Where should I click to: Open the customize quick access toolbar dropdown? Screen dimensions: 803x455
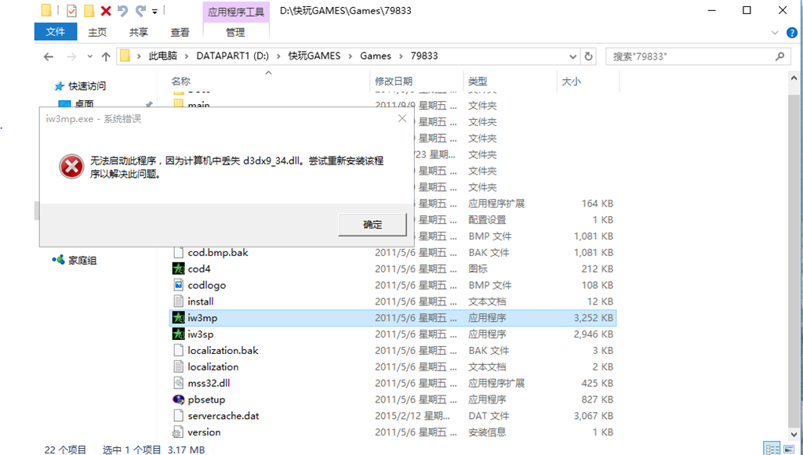[154, 11]
